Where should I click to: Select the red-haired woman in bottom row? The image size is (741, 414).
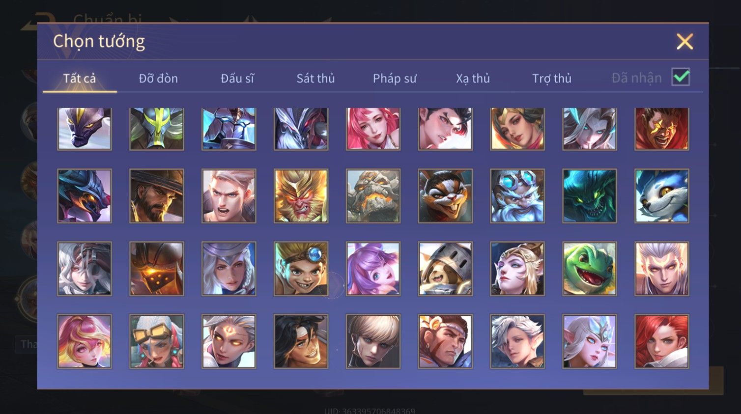pyautogui.click(x=661, y=341)
